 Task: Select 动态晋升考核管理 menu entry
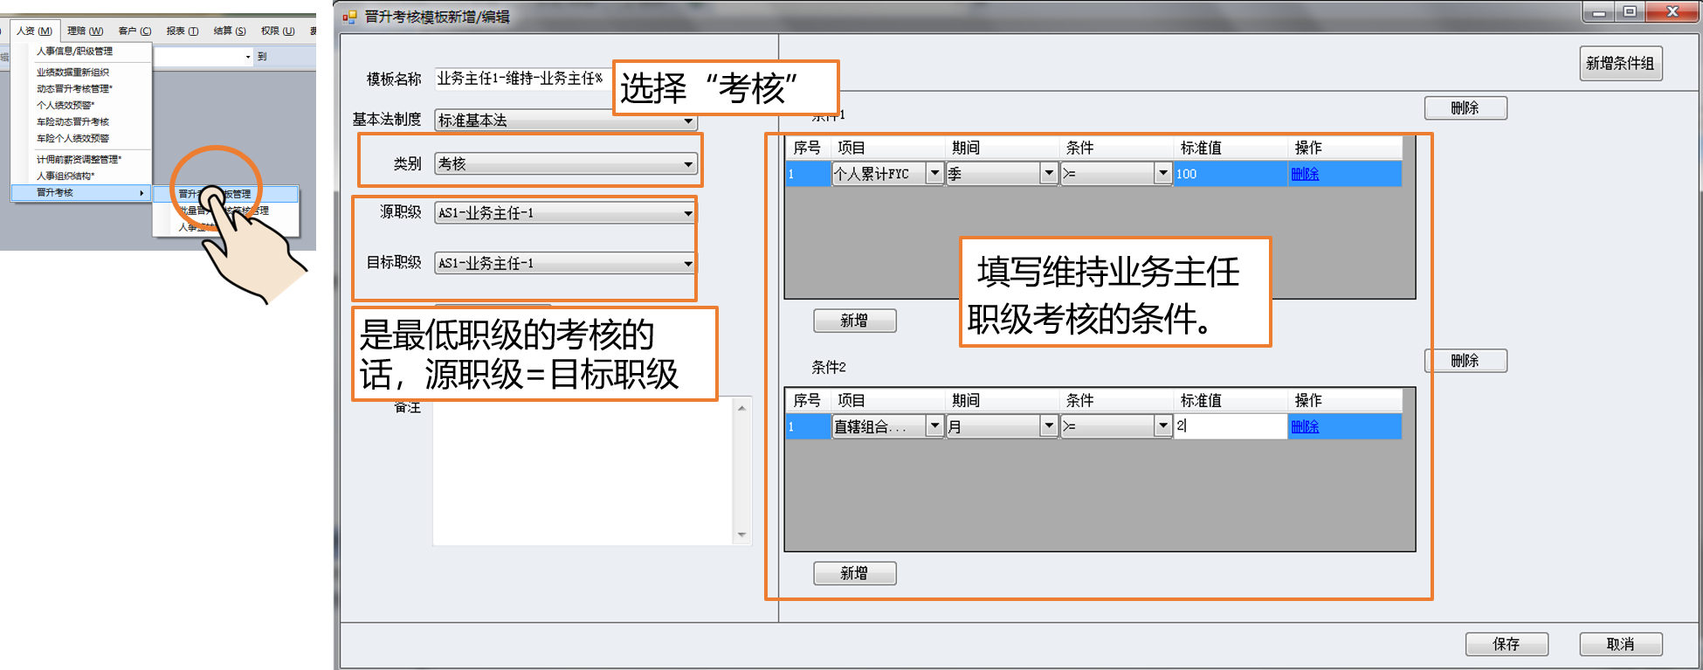tap(74, 88)
